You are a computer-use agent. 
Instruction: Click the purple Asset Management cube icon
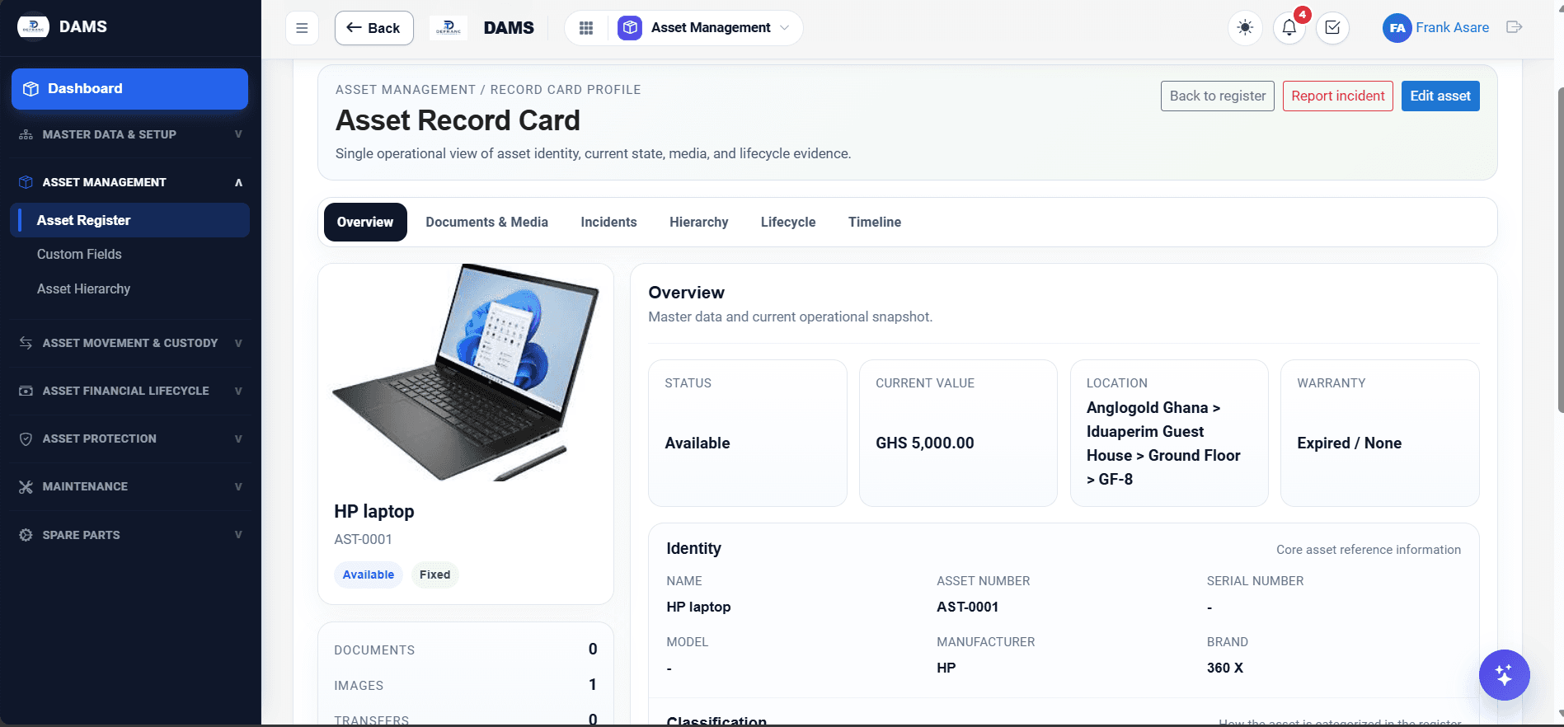[630, 28]
